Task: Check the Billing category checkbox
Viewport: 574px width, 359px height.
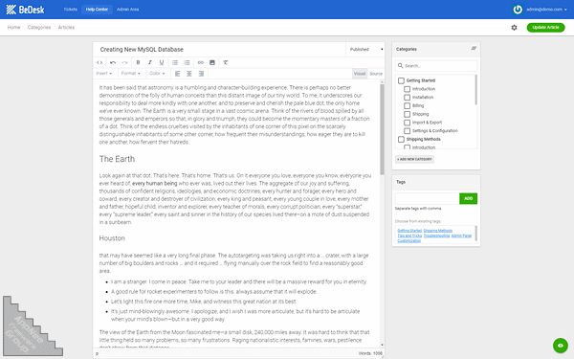Action: click(408, 106)
